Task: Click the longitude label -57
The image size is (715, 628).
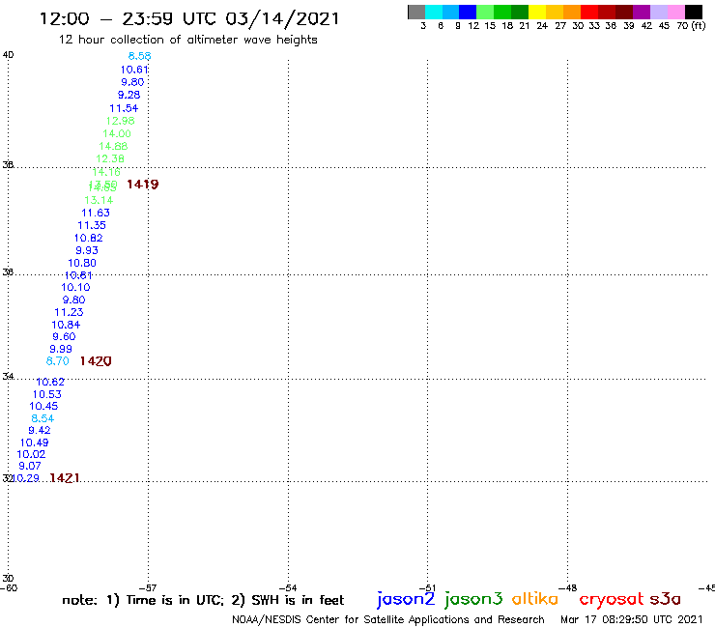Action: pos(148,587)
